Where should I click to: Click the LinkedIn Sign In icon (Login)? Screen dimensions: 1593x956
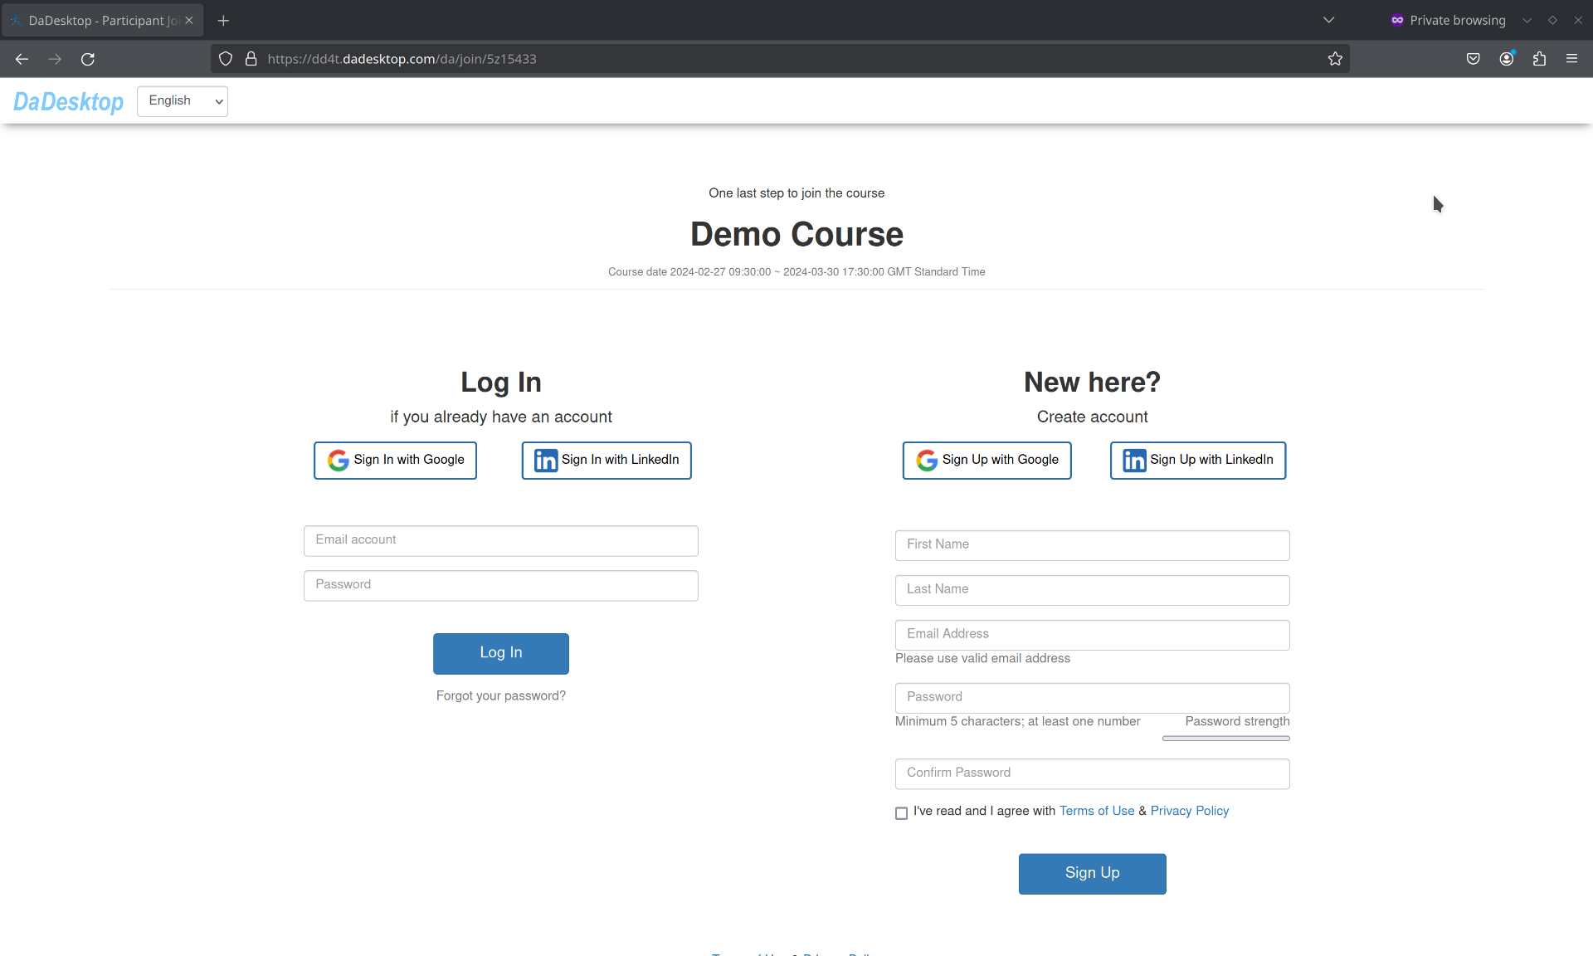click(x=545, y=460)
